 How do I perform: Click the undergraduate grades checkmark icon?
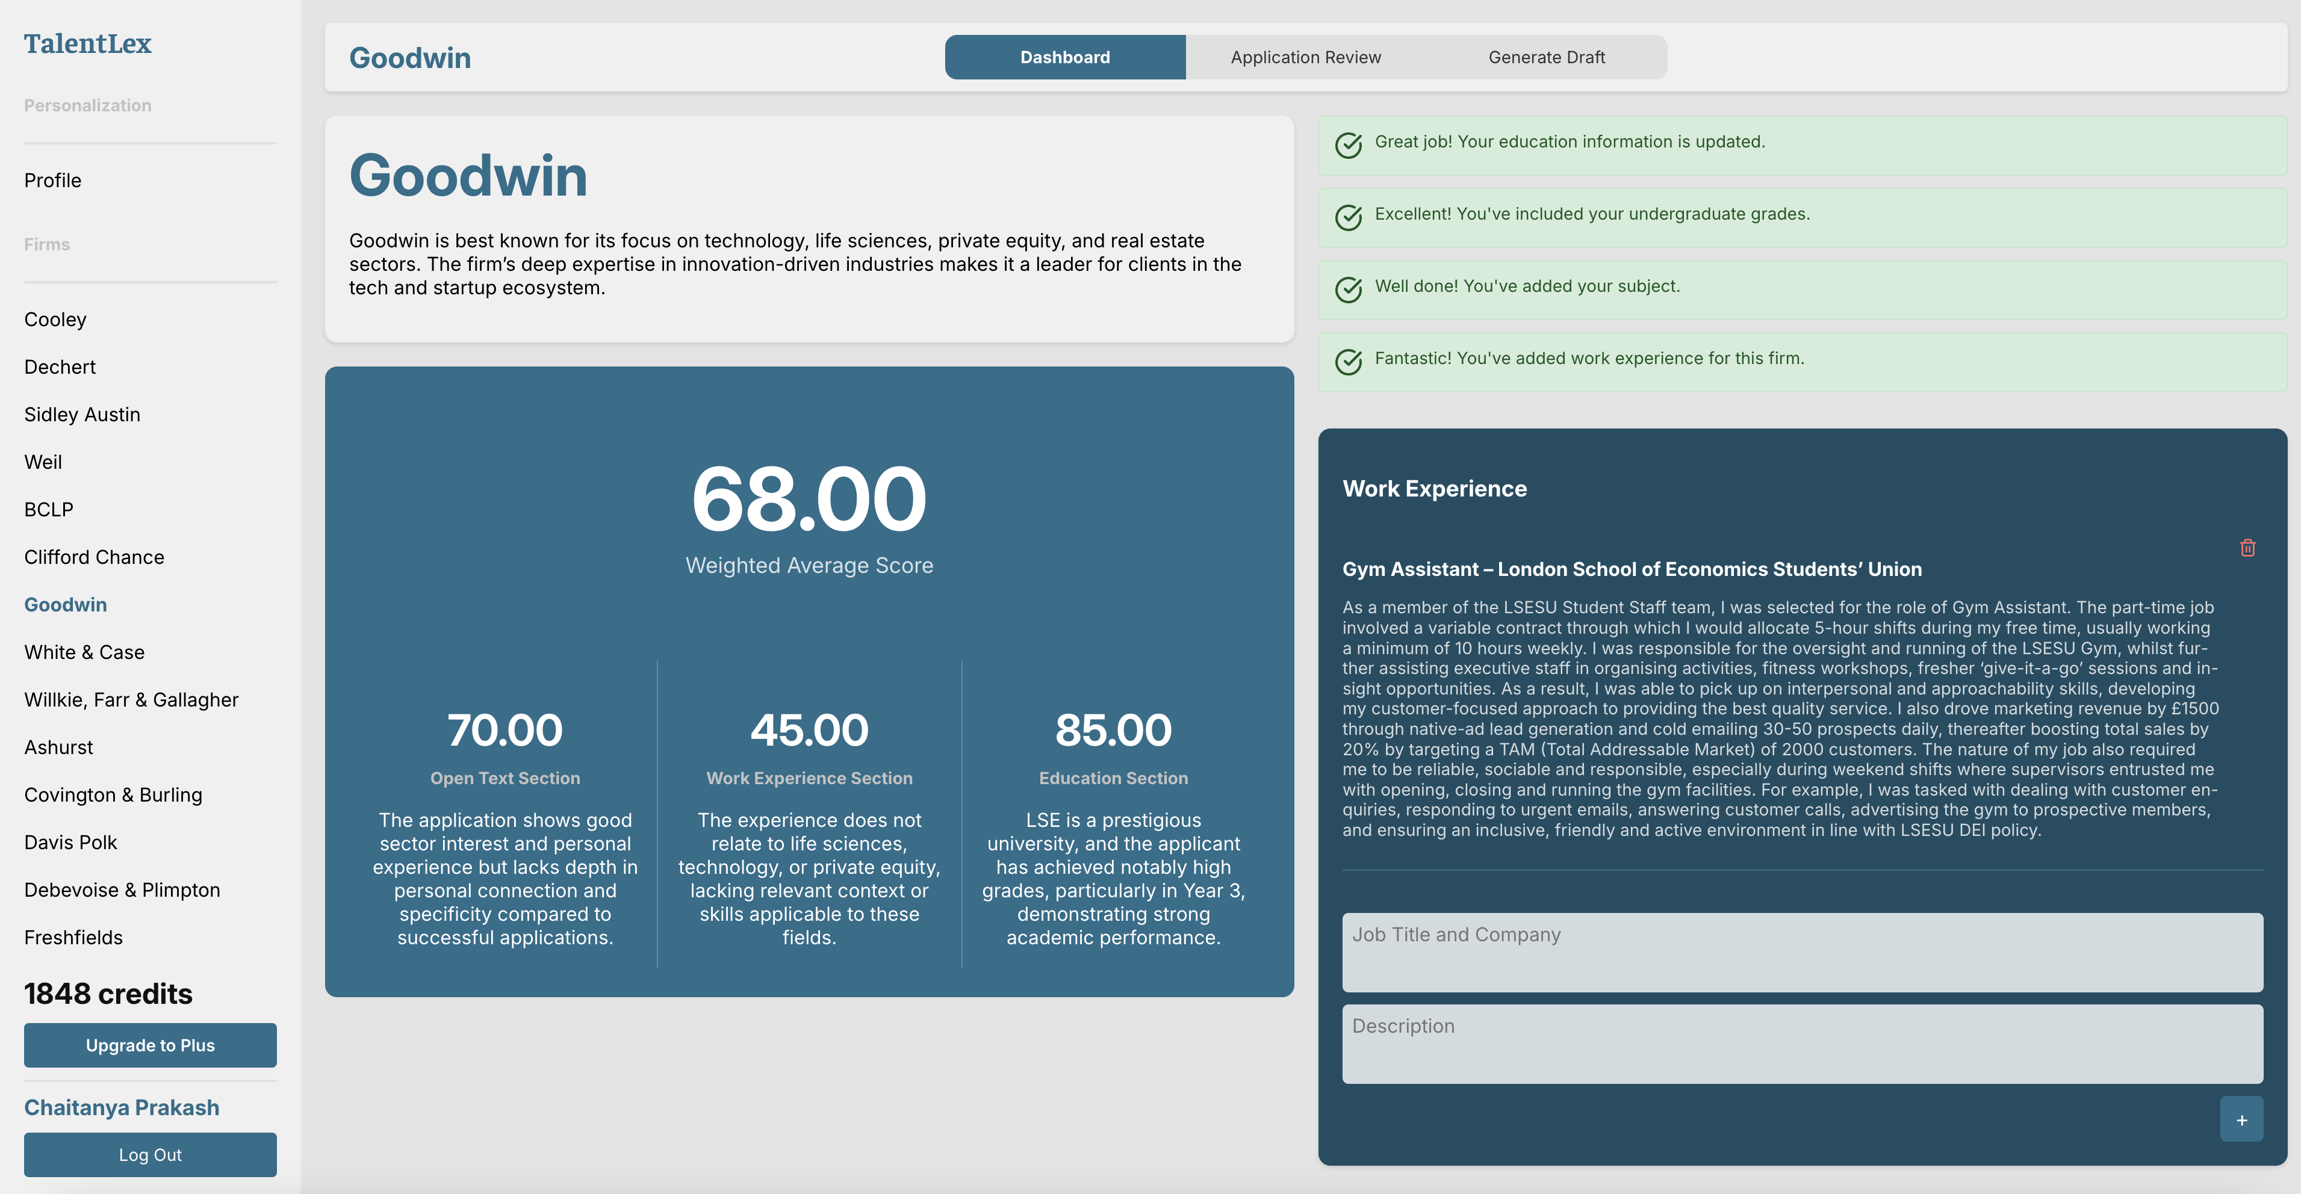tap(1348, 217)
